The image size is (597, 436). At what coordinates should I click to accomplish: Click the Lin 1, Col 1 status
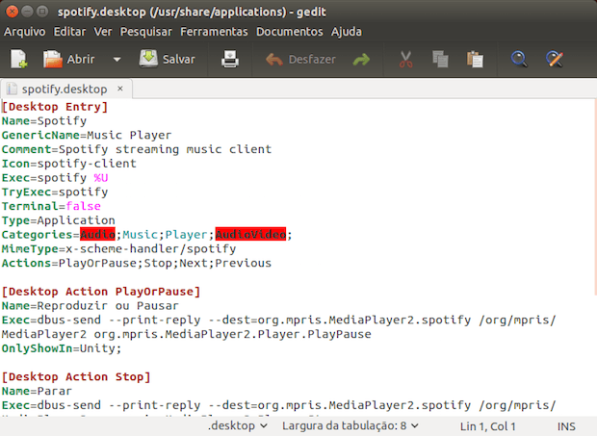coord(488,426)
